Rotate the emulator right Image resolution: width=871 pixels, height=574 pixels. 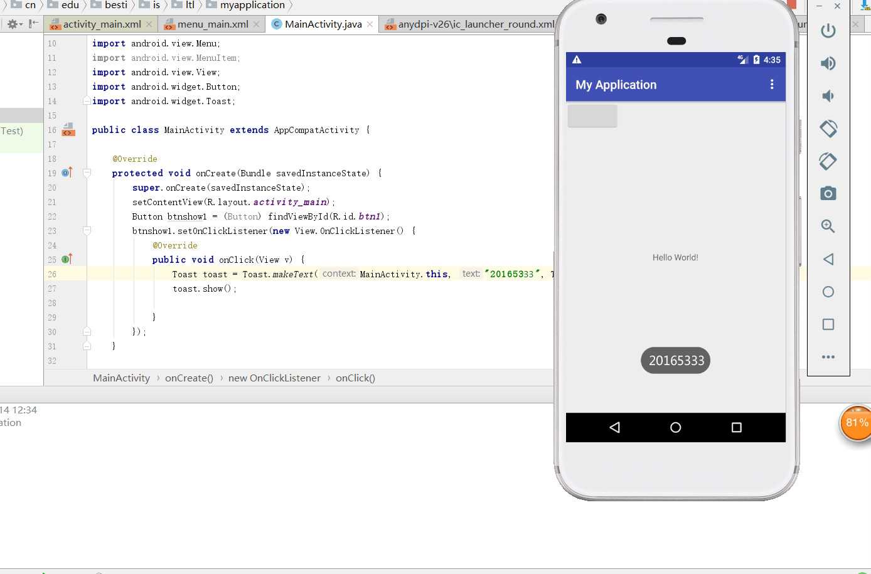click(x=828, y=161)
